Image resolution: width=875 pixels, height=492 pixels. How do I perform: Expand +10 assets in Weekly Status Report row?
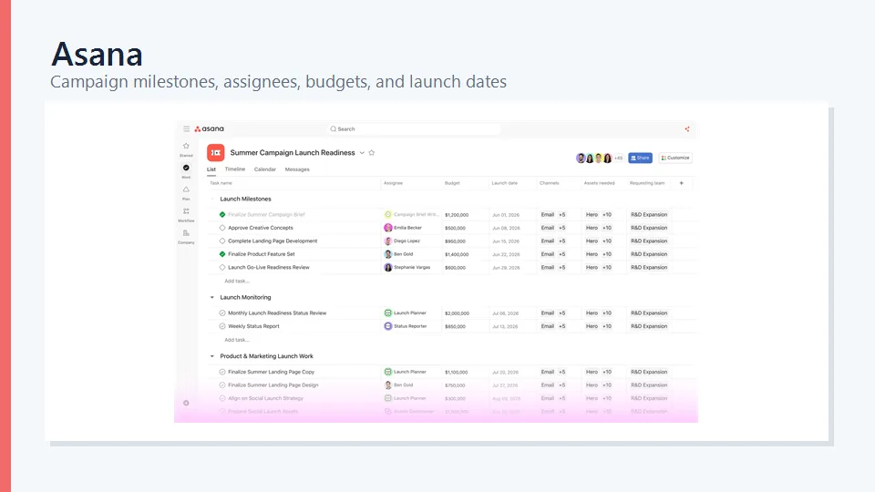(x=607, y=326)
